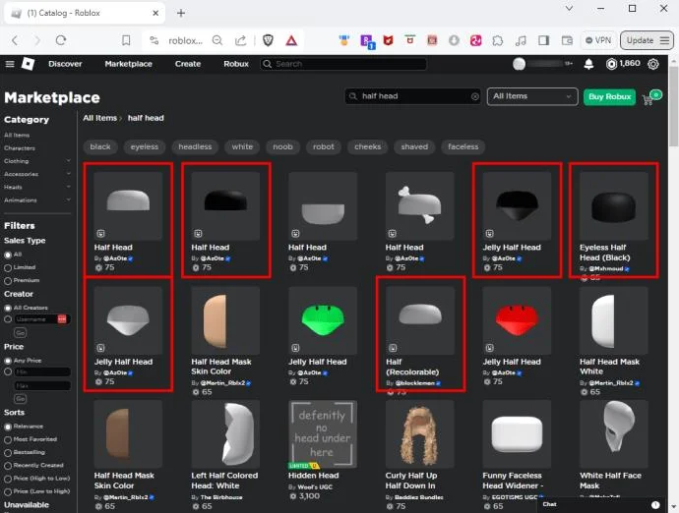Image resolution: width=679 pixels, height=513 pixels.
Task: Open the Robux nav item
Action: (236, 64)
